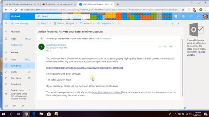
Task: Select the Mail - Outlook tab
Action: tap(96, 4)
